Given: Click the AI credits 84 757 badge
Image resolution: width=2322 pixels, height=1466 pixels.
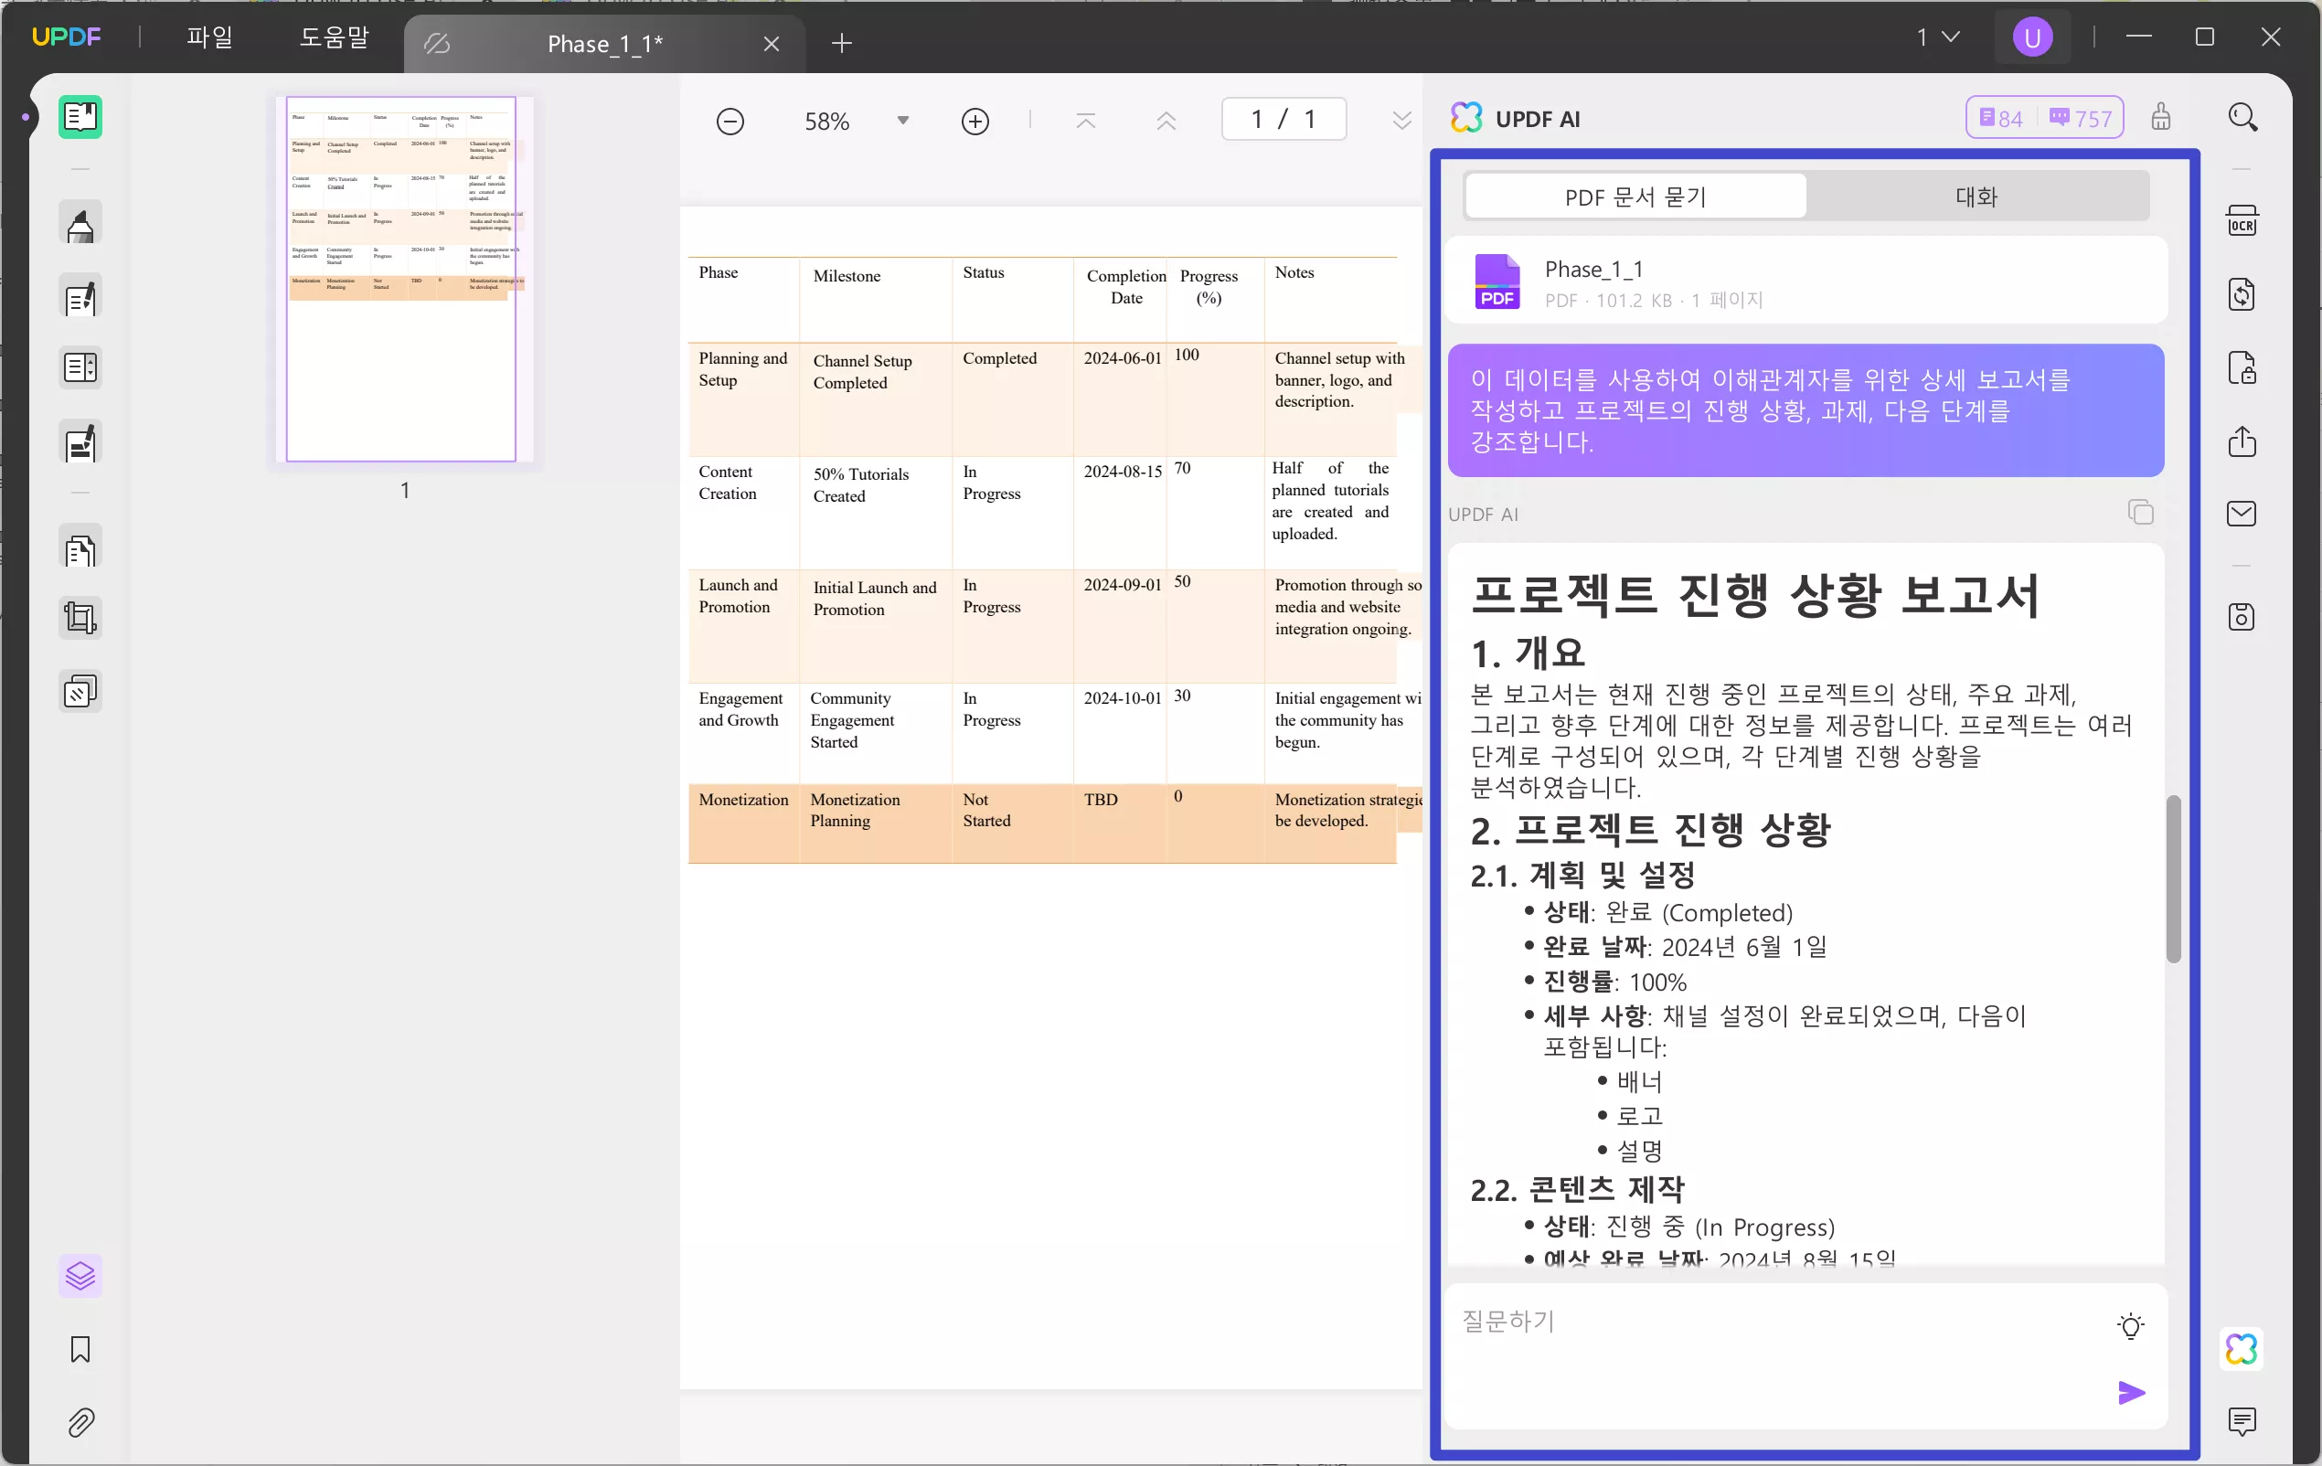Looking at the screenshot, I should pyautogui.click(x=2044, y=118).
